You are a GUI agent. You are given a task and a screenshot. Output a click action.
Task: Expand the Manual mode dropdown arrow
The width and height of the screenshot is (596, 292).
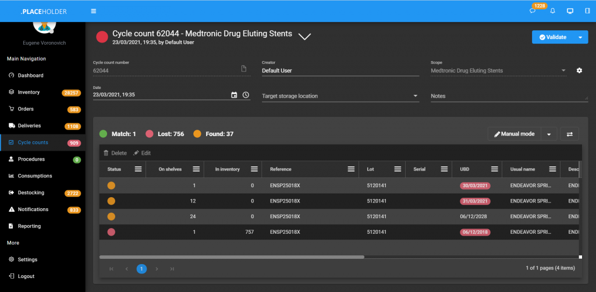click(549, 134)
